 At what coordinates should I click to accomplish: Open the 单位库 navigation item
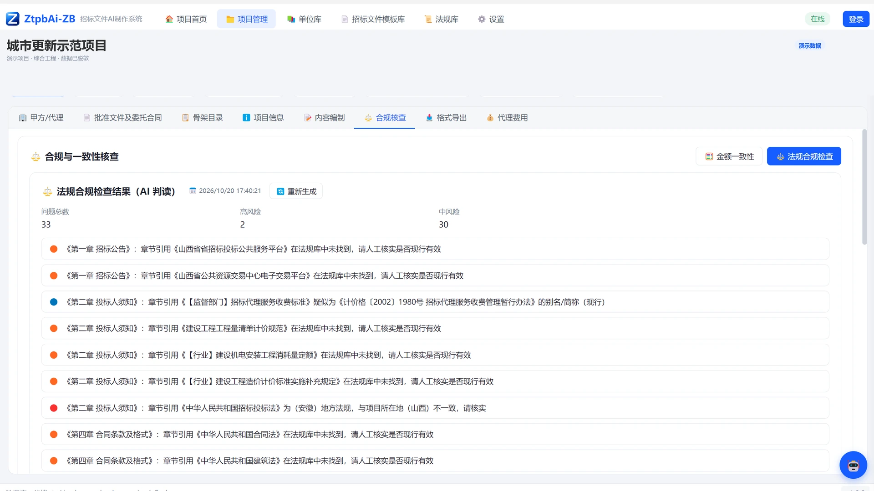[x=304, y=19]
